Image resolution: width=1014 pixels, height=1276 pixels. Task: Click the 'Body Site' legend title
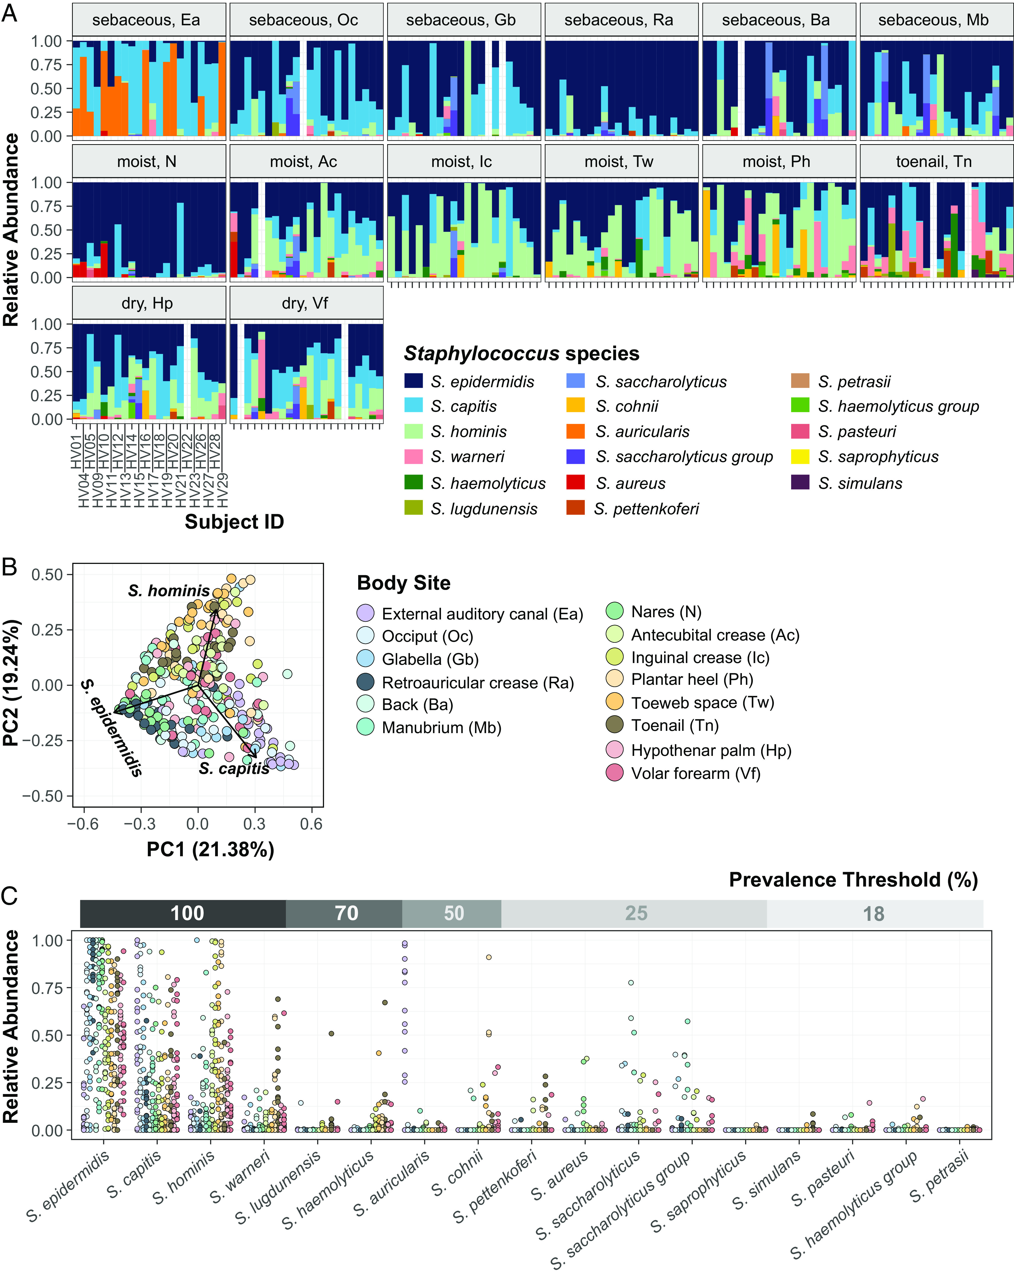pos(403,583)
